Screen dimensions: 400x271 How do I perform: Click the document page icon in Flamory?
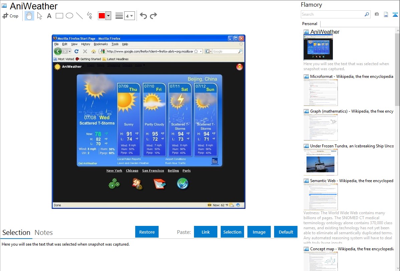coord(386,14)
